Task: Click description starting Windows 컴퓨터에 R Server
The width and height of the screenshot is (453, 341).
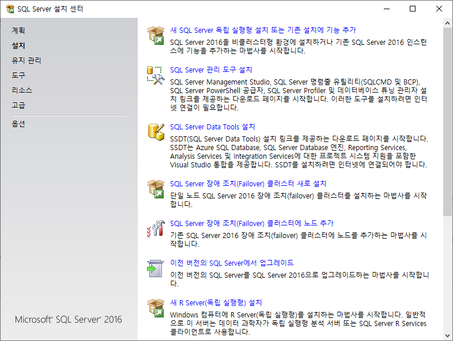Action: tap(298, 323)
